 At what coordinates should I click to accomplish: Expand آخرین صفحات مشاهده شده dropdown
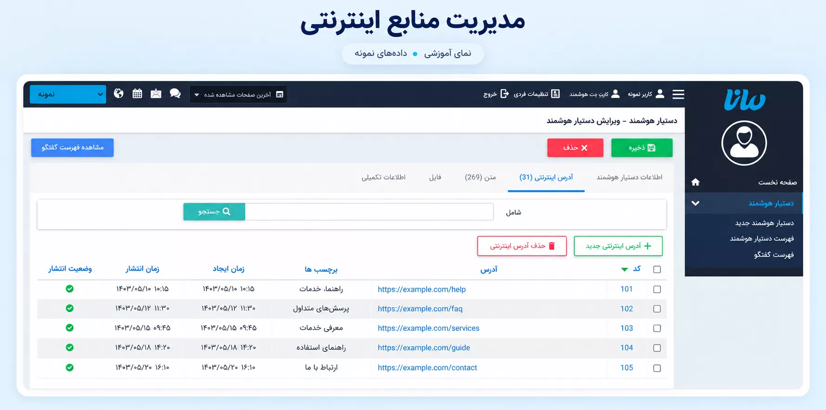coord(239,94)
